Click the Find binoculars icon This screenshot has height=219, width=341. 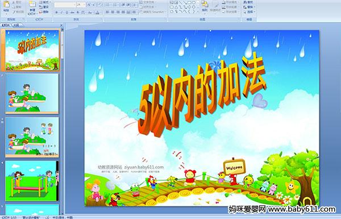pyautogui.click(x=246, y=2)
